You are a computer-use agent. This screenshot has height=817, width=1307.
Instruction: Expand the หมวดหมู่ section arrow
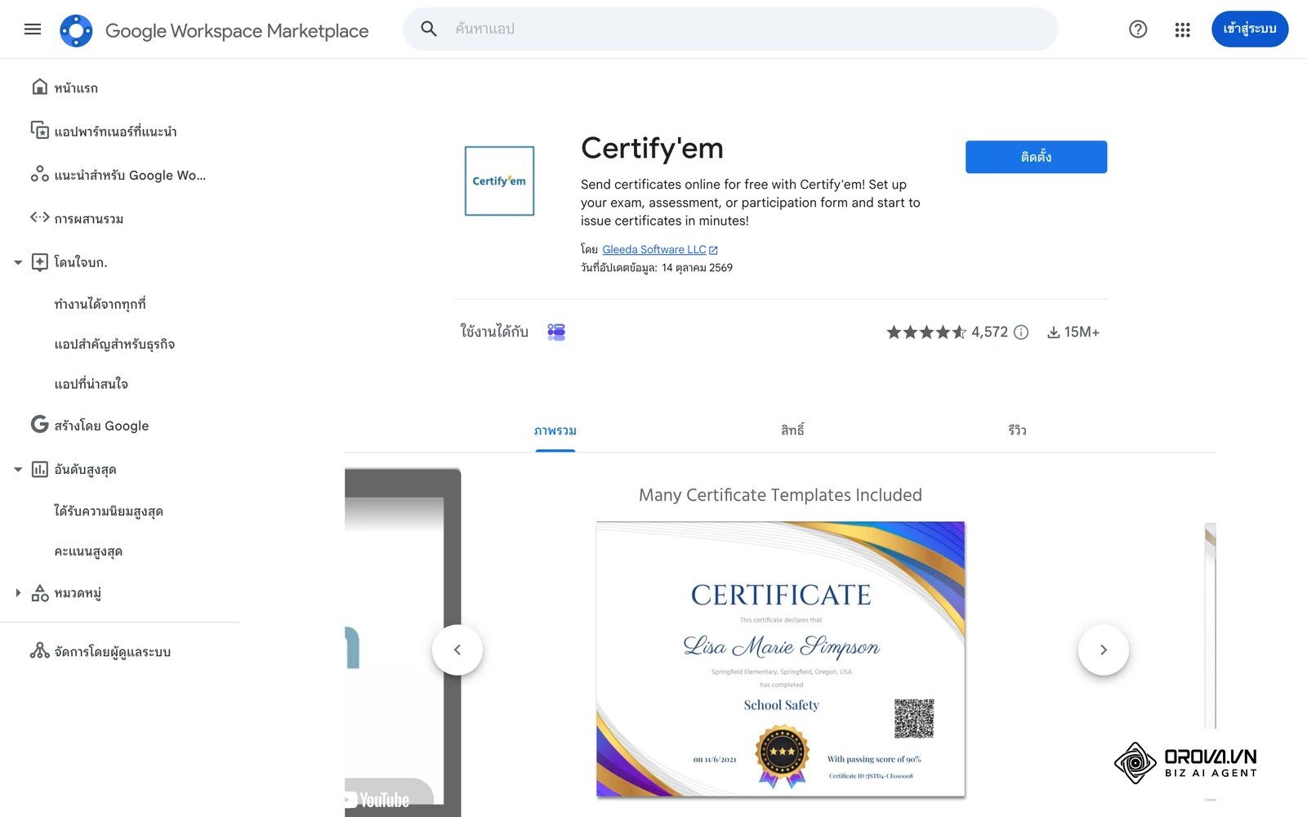coord(18,593)
